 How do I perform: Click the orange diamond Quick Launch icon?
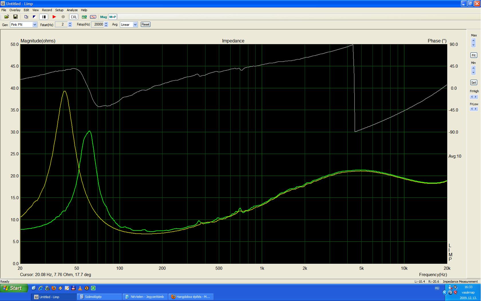pyautogui.click(x=60, y=288)
